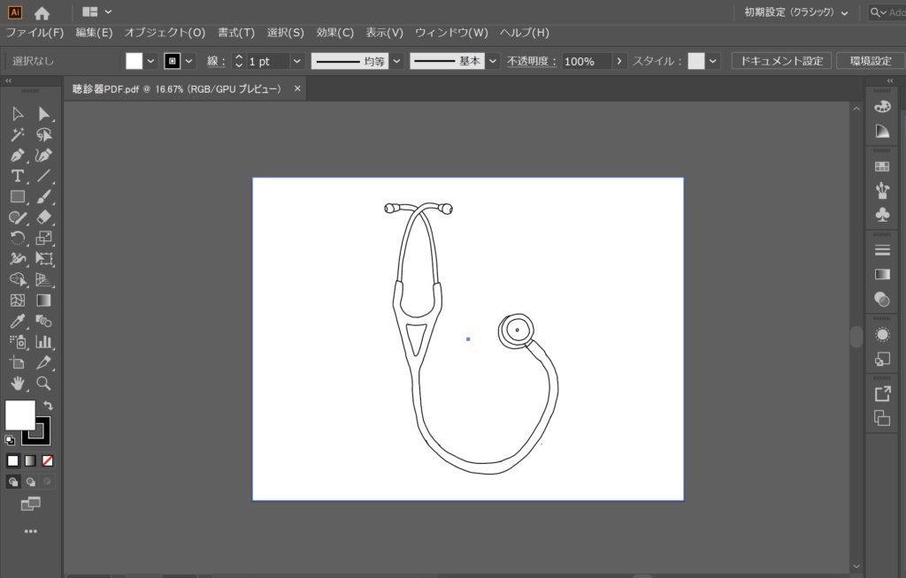Pick the Scale tool
The width and height of the screenshot is (906, 578).
click(x=44, y=238)
